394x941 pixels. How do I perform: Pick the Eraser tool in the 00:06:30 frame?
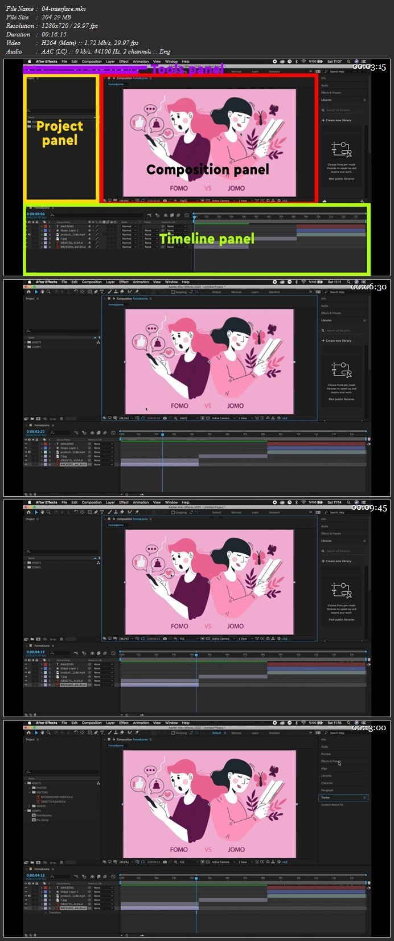click(x=122, y=292)
